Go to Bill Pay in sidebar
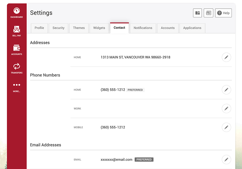Viewport: 242px width, 169px height. coord(17,31)
